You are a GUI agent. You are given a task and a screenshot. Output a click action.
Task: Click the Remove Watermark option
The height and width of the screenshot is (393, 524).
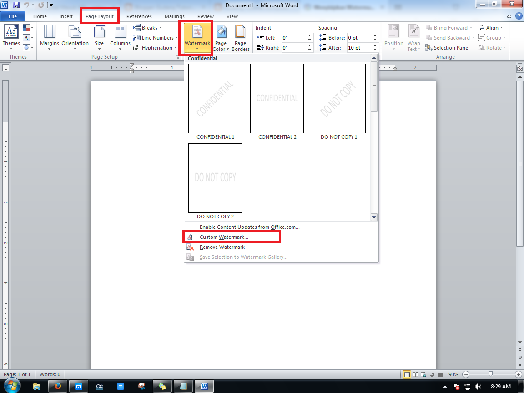click(x=222, y=247)
